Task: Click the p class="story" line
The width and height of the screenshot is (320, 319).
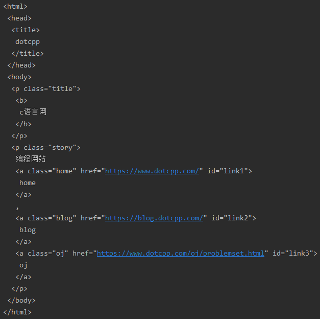Action: 46,147
